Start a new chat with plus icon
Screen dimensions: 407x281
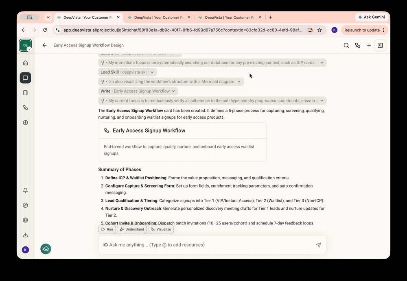[x=369, y=46]
